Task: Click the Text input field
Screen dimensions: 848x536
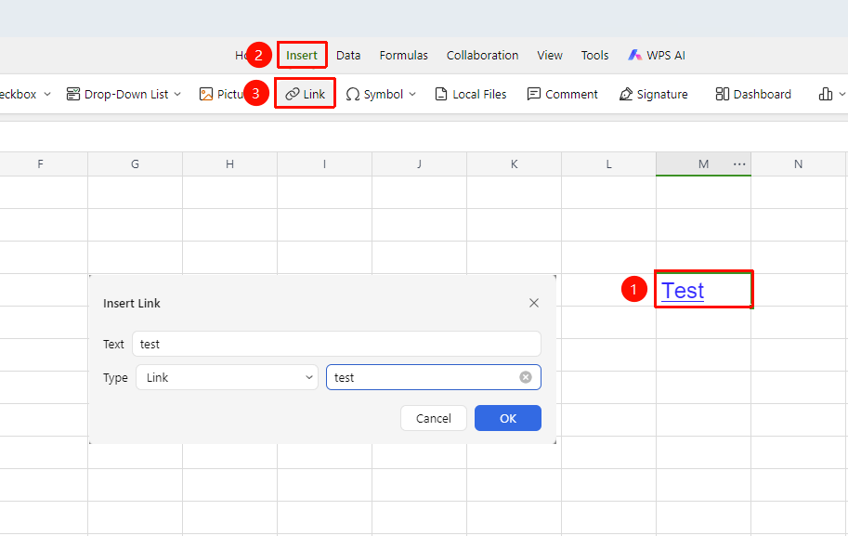Action: pos(336,344)
